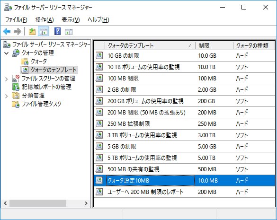This screenshot has width=277, height=220.
Task: Click the クォータの管理 tree node icon
Action: [x=16, y=53]
